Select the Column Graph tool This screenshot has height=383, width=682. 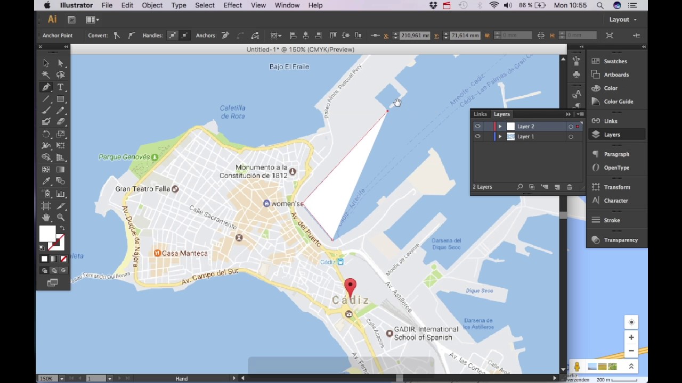point(60,194)
